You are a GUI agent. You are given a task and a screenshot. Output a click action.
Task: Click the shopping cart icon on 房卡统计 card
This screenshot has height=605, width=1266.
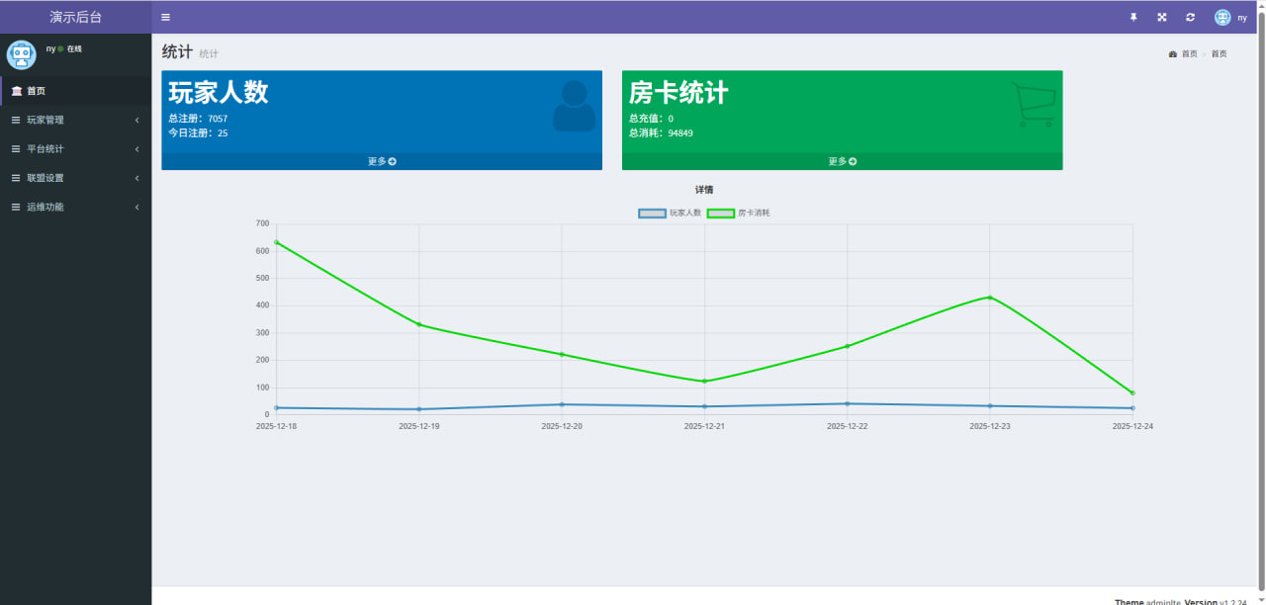click(x=1035, y=105)
